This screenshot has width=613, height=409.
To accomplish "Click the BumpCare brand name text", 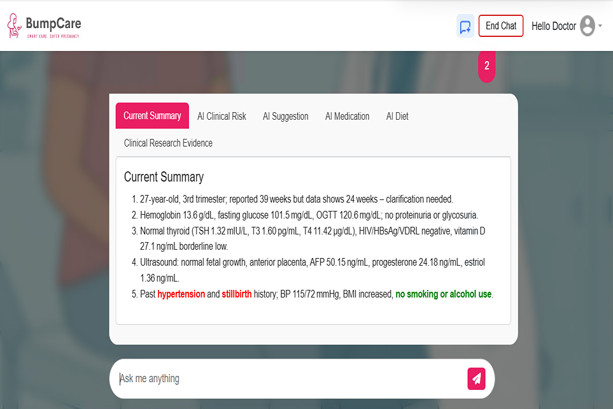I will point(53,24).
